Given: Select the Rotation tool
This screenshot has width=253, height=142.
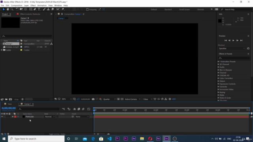Looking at the screenshot, I should point(17,9).
